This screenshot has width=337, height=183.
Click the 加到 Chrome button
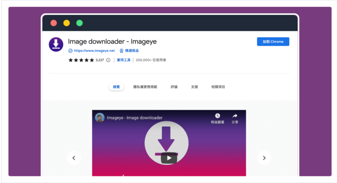click(x=273, y=42)
